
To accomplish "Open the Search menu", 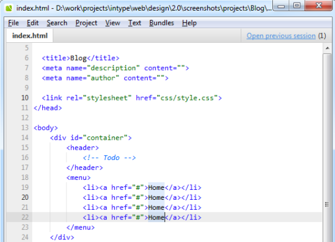I will [57, 23].
